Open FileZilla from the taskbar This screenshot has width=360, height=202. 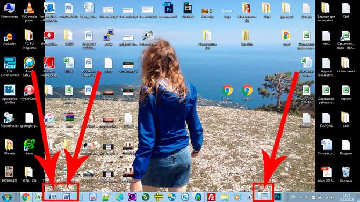211,197
